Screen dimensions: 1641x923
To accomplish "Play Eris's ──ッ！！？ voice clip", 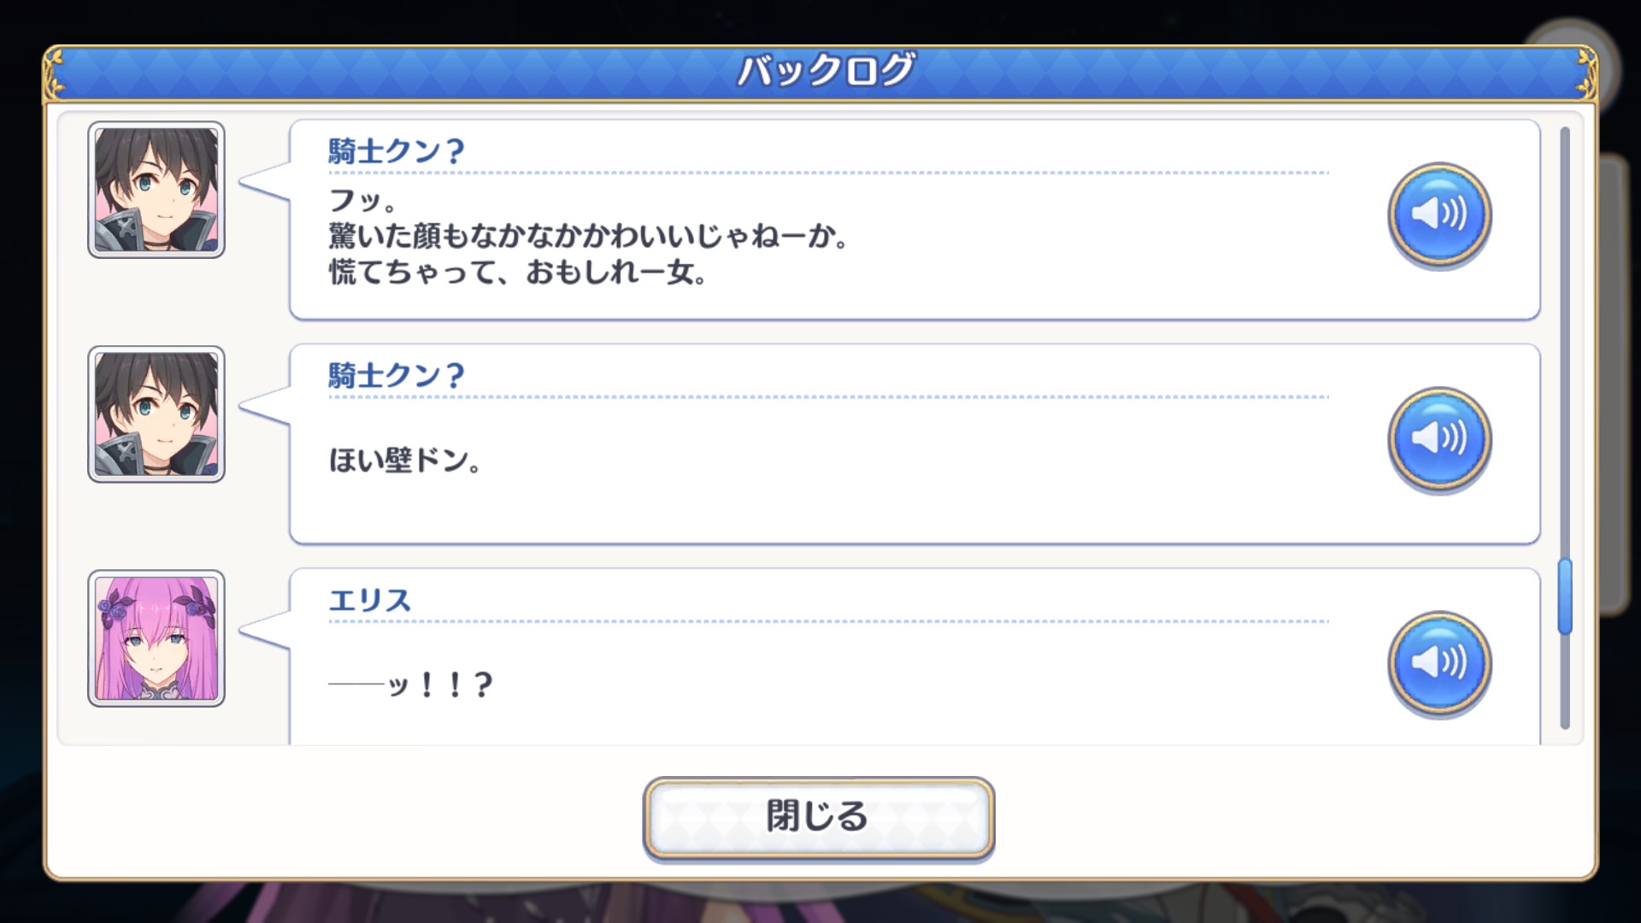I will click(x=1439, y=664).
